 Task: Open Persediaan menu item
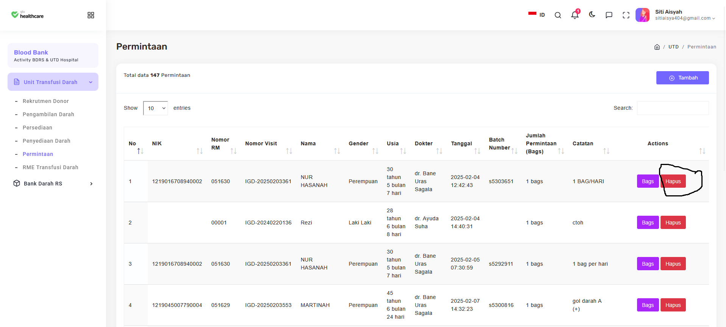(37, 128)
